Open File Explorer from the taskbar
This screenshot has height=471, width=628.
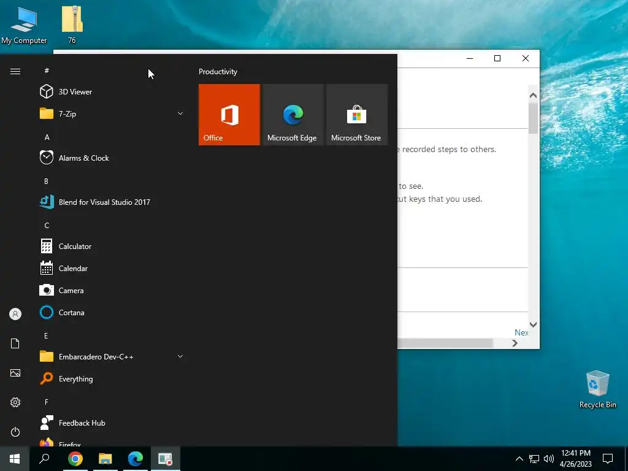click(105, 459)
